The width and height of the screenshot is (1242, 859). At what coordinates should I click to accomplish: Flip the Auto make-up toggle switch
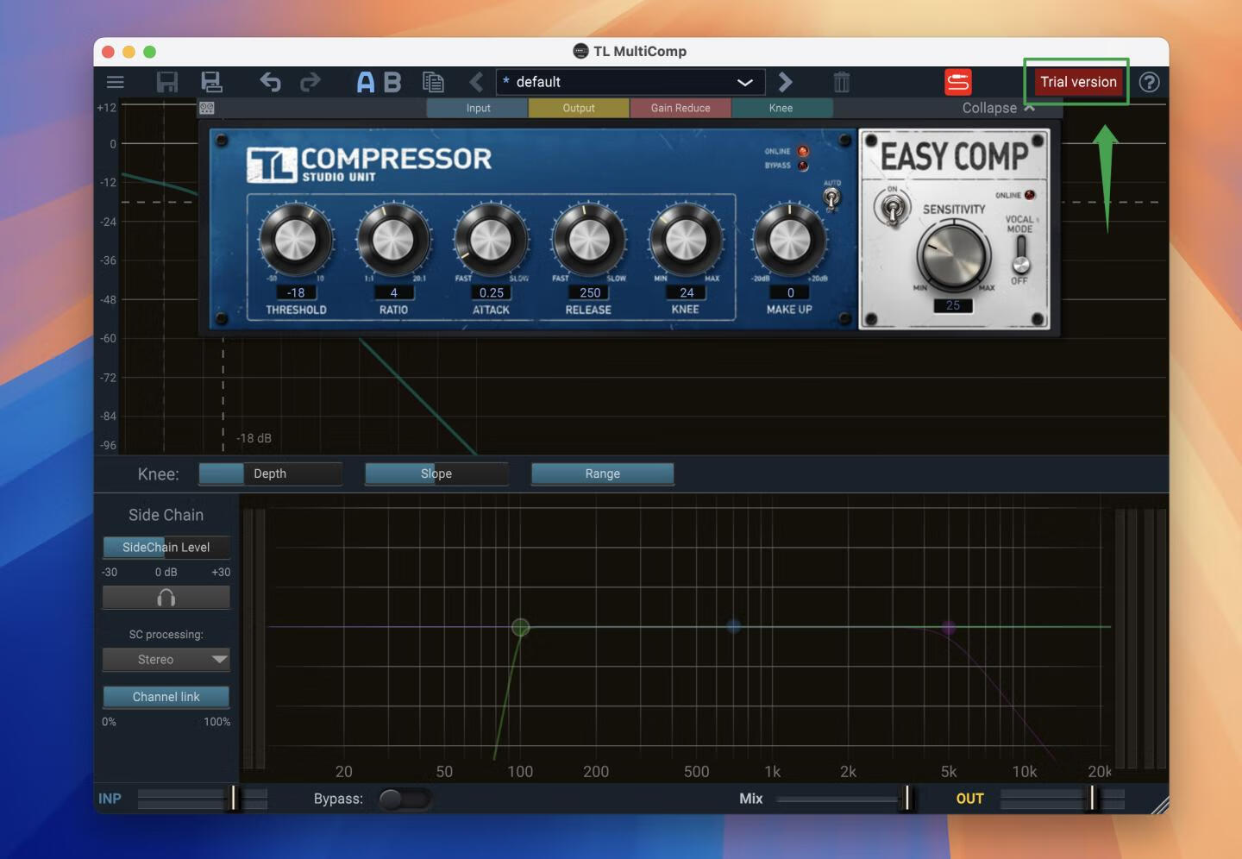click(x=831, y=198)
